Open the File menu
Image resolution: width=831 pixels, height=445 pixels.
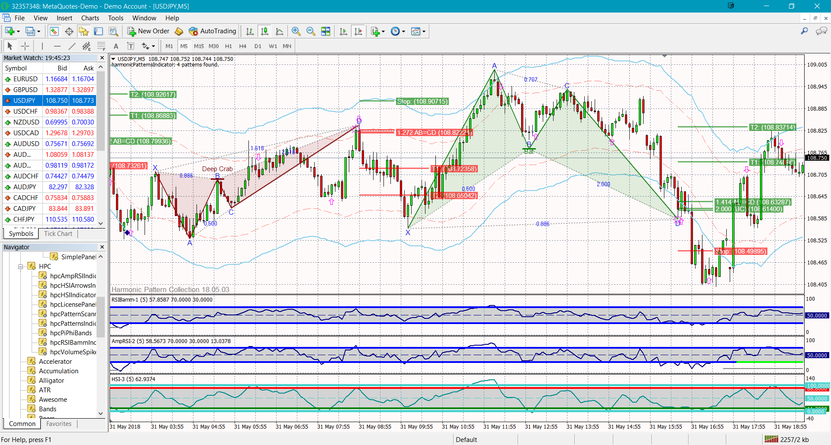(x=19, y=18)
